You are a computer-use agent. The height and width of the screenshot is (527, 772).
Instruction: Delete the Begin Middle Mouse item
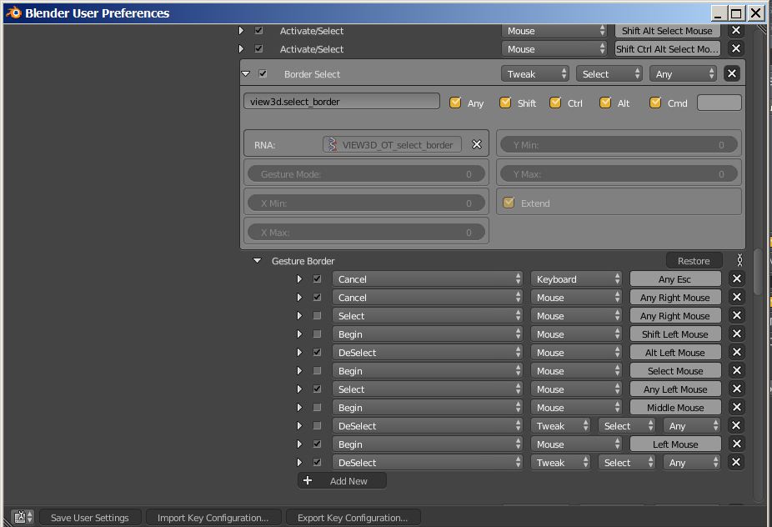click(x=736, y=407)
